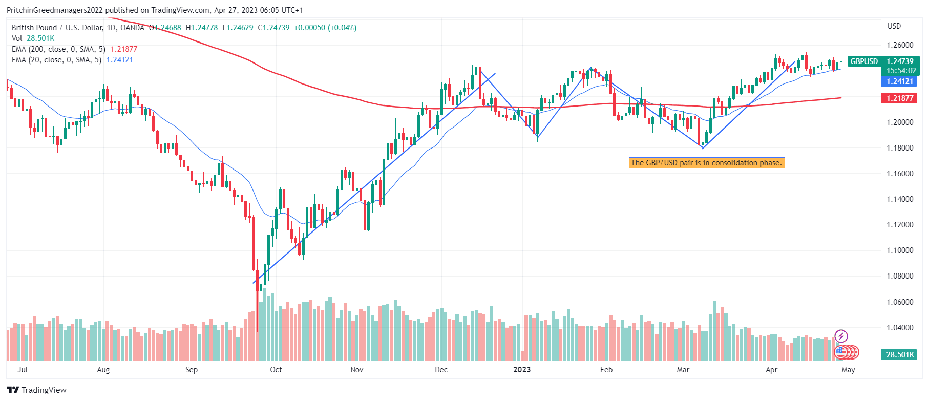Click the 1.18000 price axis label

[x=900, y=148]
